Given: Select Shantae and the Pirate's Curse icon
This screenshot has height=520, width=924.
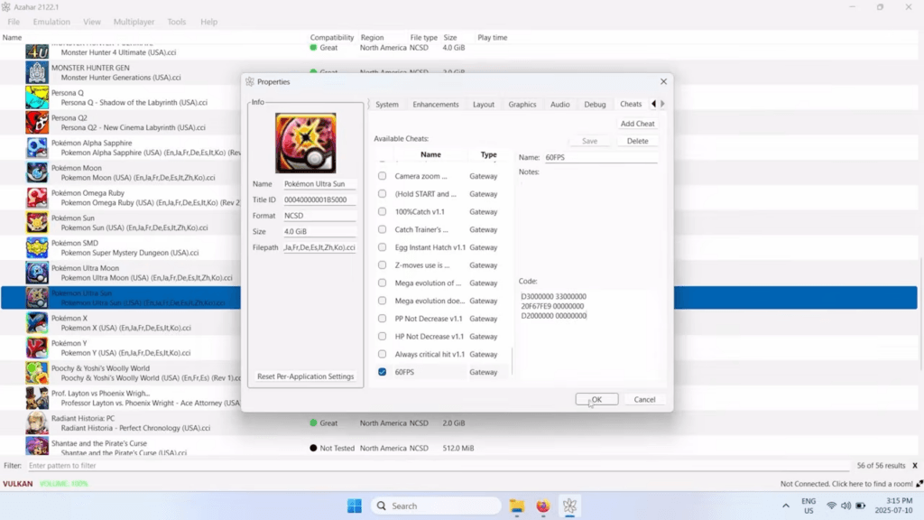Looking at the screenshot, I should tap(36, 446).
